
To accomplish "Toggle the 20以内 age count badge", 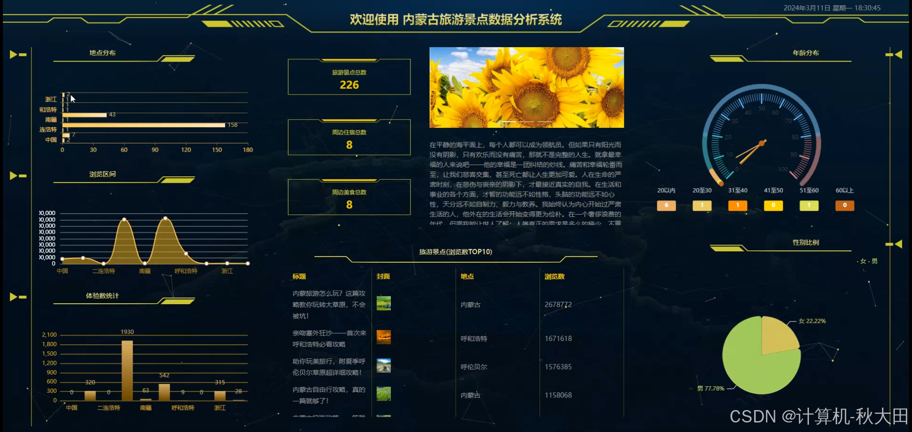I will [x=666, y=206].
